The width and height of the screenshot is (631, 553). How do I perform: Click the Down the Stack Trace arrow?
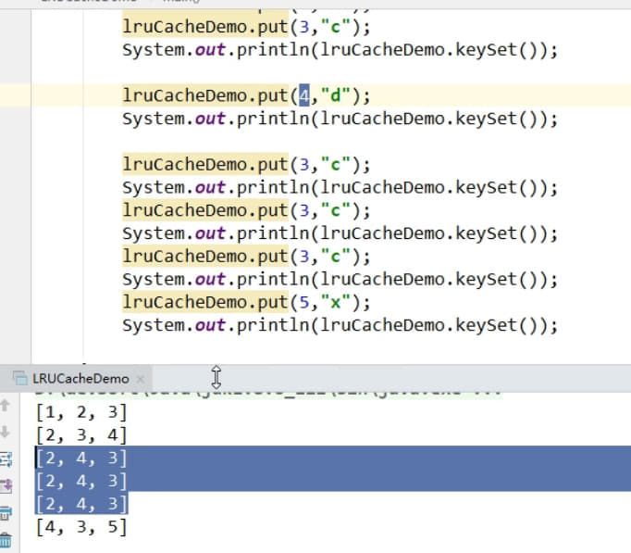[6, 432]
